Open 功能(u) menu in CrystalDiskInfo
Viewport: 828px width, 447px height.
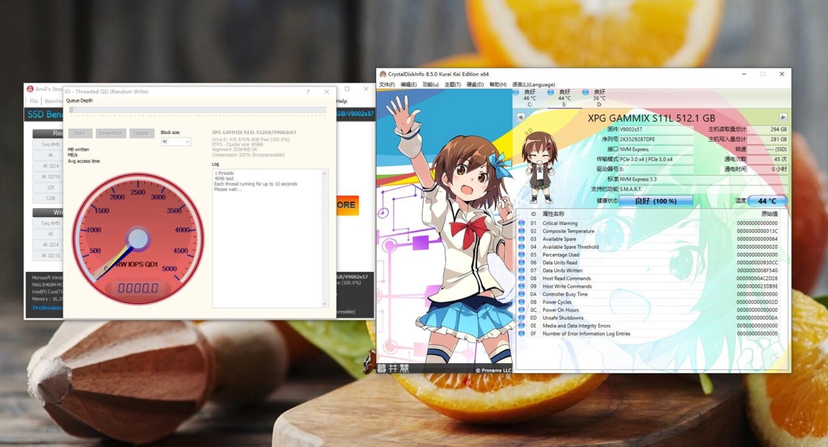pos(431,85)
